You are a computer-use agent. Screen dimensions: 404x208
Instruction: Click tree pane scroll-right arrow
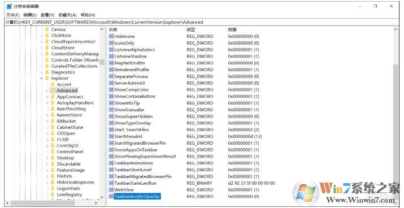click(x=96, y=203)
